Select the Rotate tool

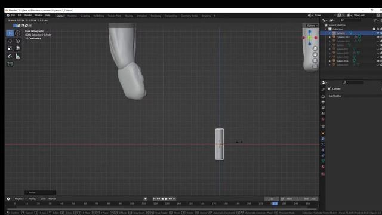[18, 41]
